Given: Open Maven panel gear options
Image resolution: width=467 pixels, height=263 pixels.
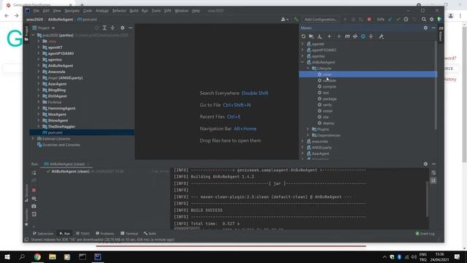Looking at the screenshot, I should point(425,28).
